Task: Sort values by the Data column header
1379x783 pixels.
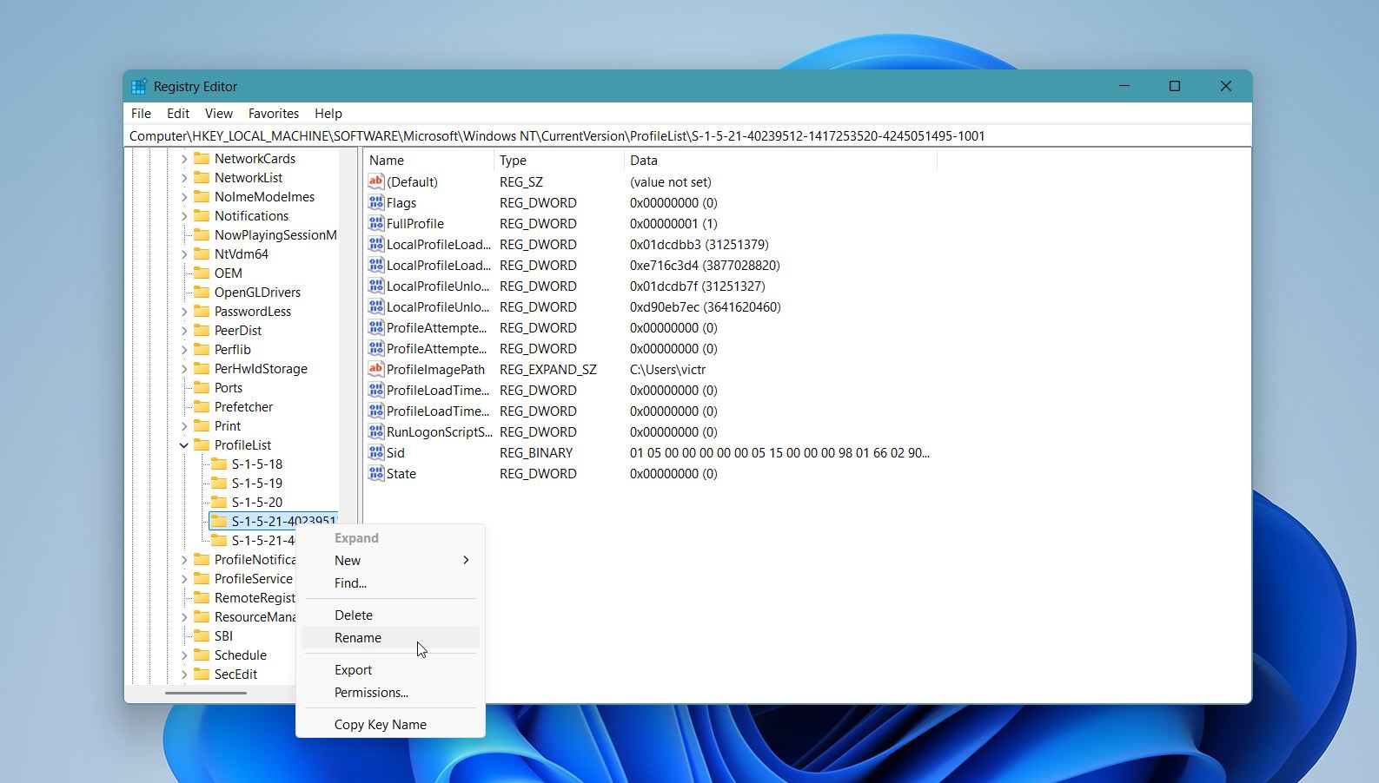Action: (780, 161)
